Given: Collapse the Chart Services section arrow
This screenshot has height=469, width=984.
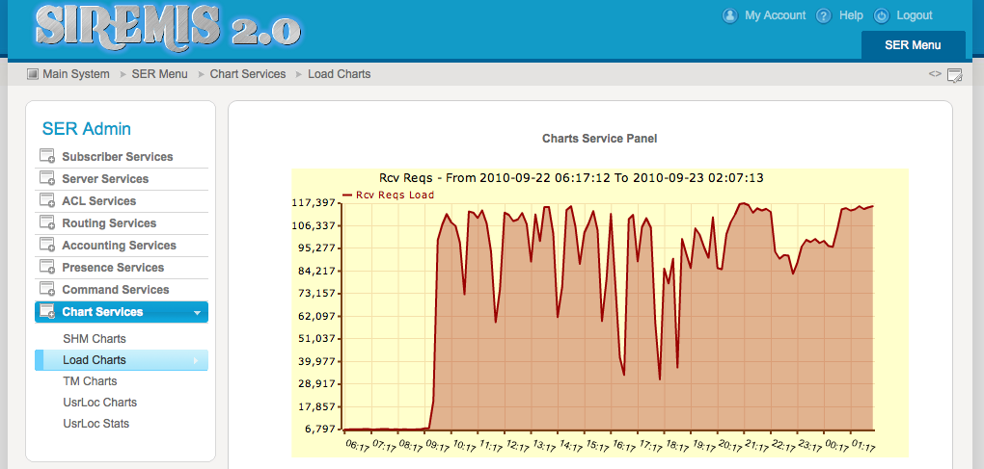Looking at the screenshot, I should click(x=197, y=313).
